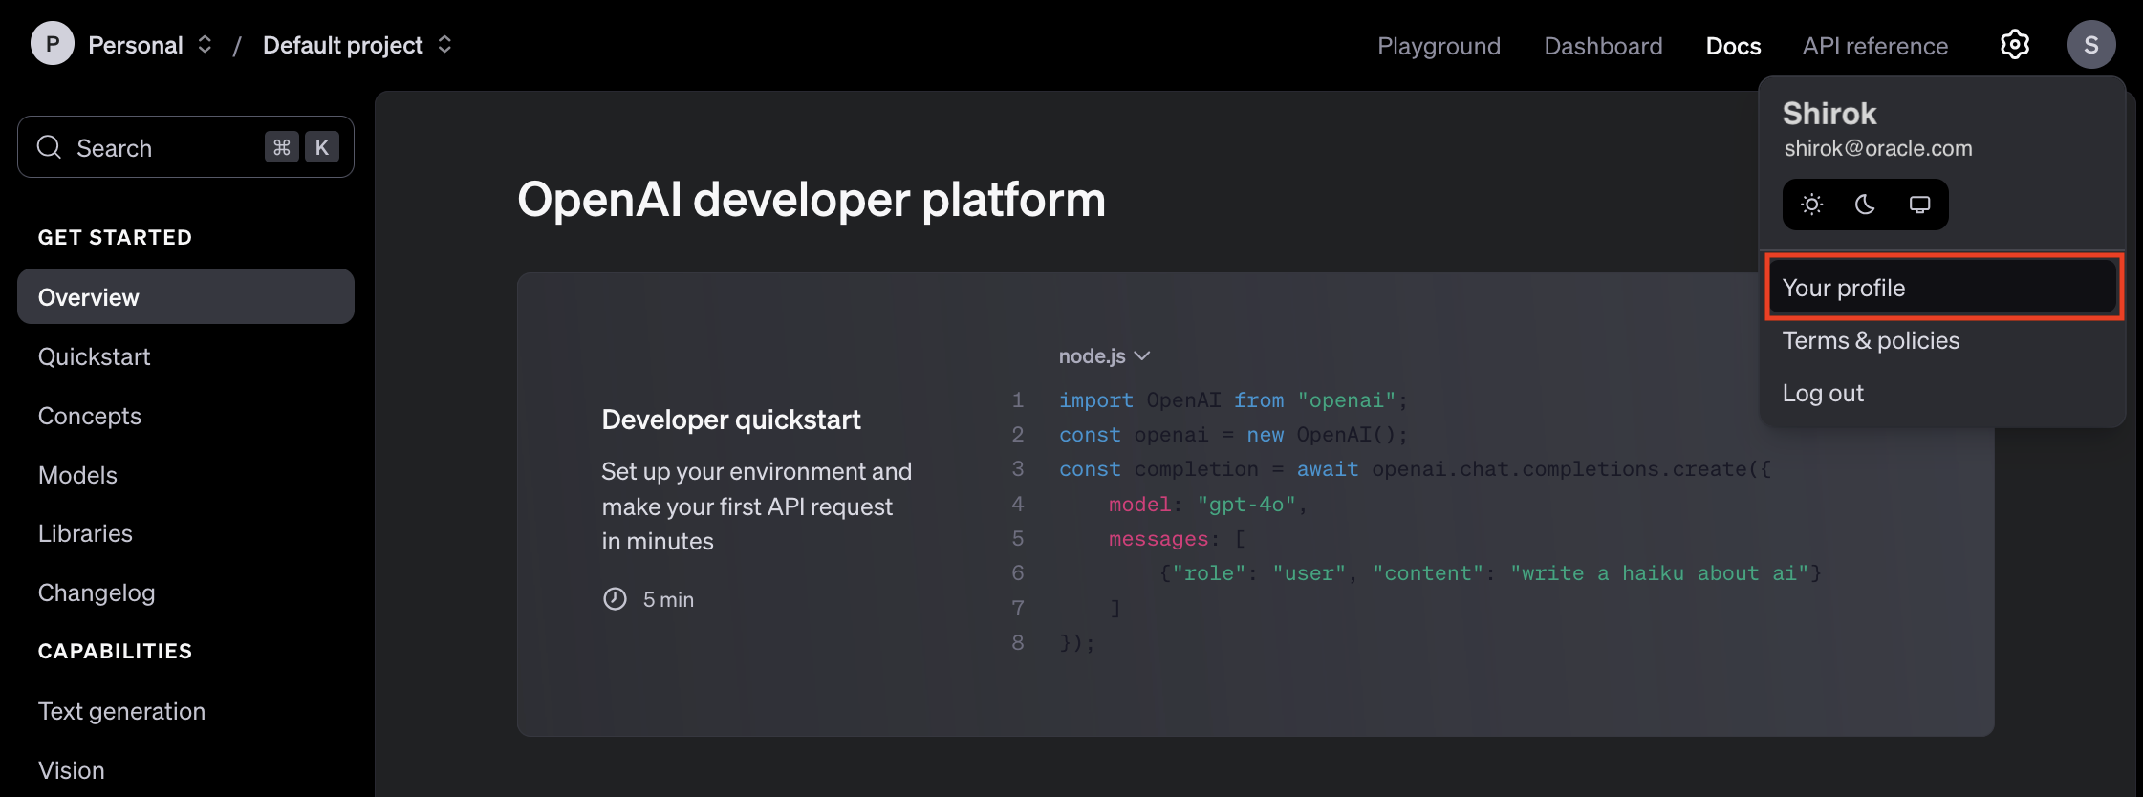
Task: Click code line model: "gpt-4o"
Action: tap(1207, 505)
